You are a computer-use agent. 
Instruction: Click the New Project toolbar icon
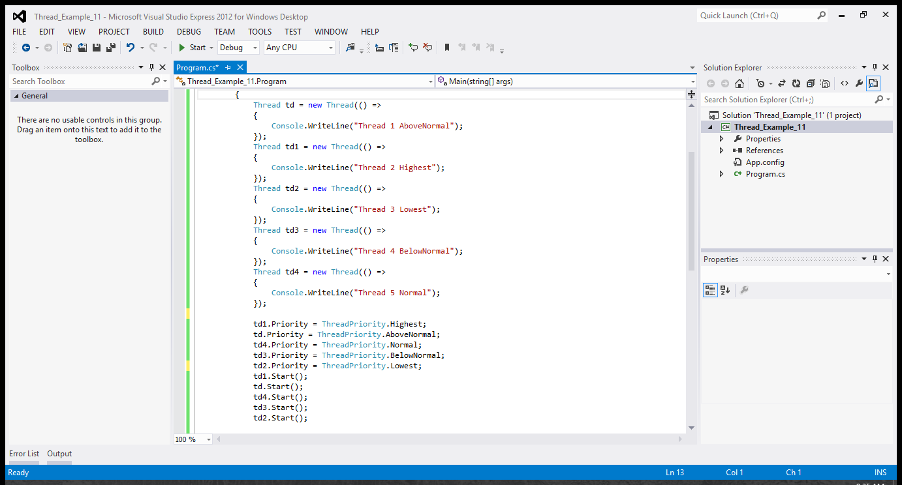(x=67, y=48)
